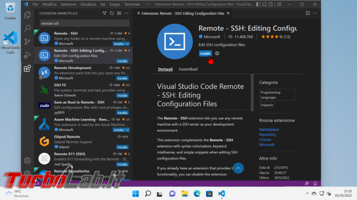
Task: Click the star rating (13)
Action: (276, 37)
